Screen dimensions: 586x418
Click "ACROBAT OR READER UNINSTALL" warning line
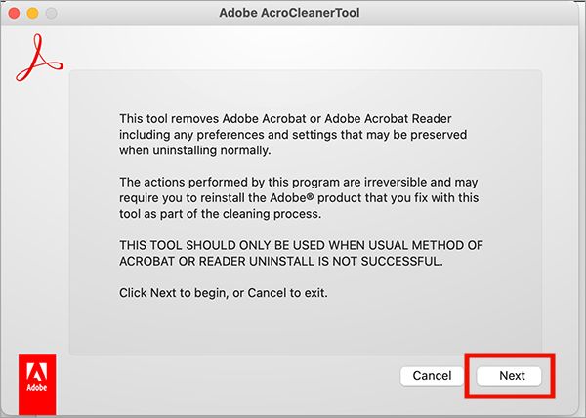[281, 266]
